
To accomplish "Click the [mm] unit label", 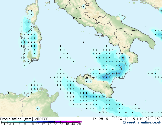I will coord(28,119).
